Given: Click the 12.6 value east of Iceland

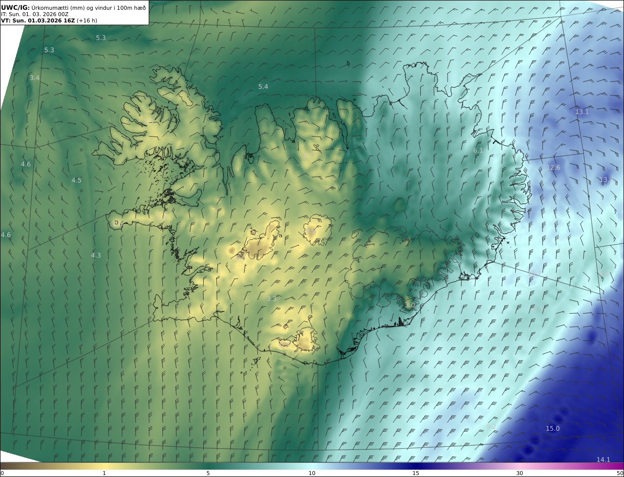Looking at the screenshot, I should [x=553, y=167].
